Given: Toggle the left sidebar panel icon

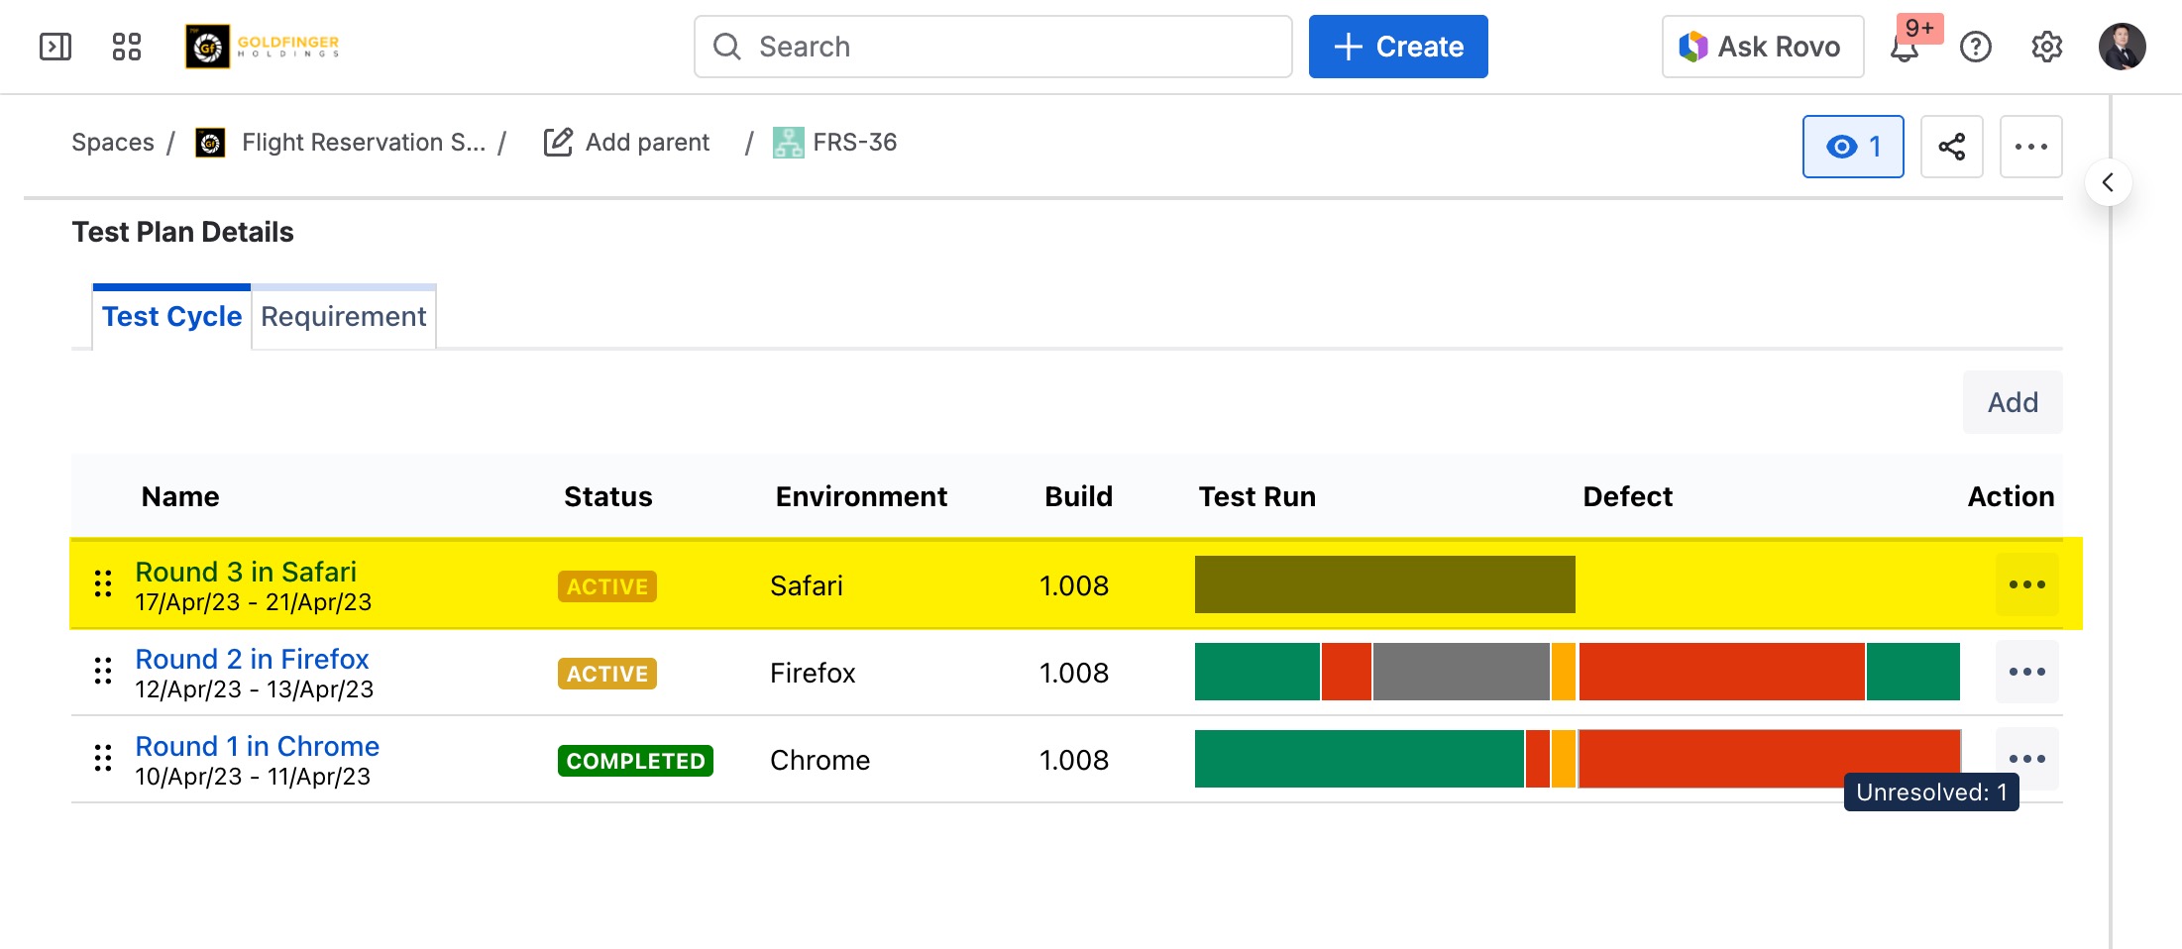Looking at the screenshot, I should point(55,47).
